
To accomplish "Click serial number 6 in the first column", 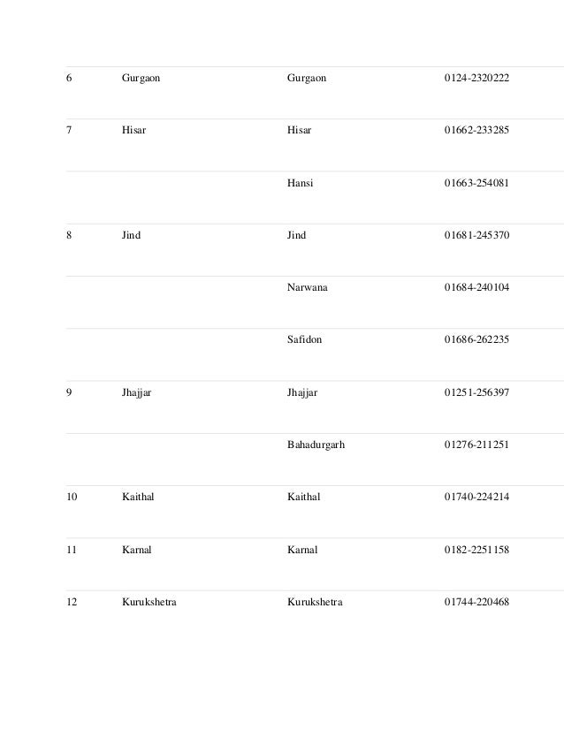I will [69, 79].
